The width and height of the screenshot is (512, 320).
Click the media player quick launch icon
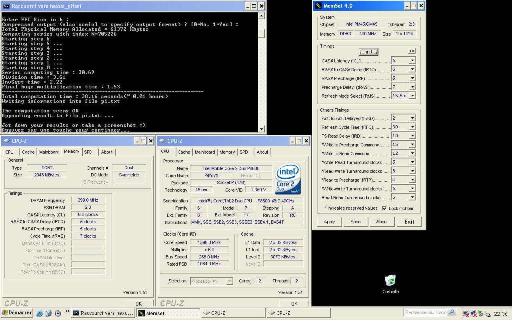pyautogui.click(x=58, y=314)
